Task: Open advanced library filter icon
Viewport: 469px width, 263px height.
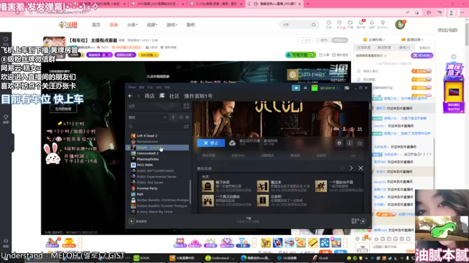Action: [x=186, y=127]
